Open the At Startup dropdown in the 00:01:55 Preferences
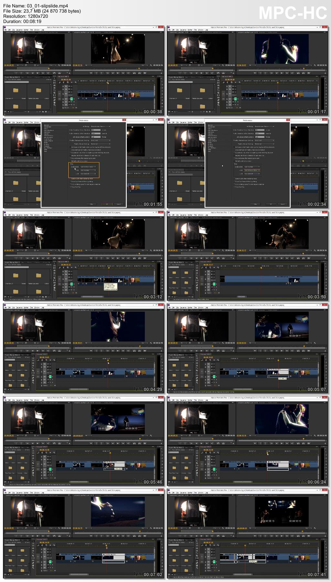Screen dimensions: 331x582 [101, 127]
